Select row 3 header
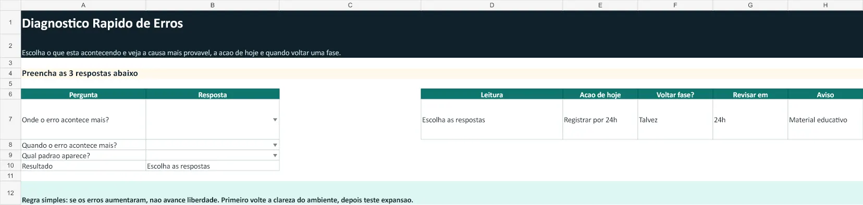Screen dimensions: 863x205 pos(10,63)
